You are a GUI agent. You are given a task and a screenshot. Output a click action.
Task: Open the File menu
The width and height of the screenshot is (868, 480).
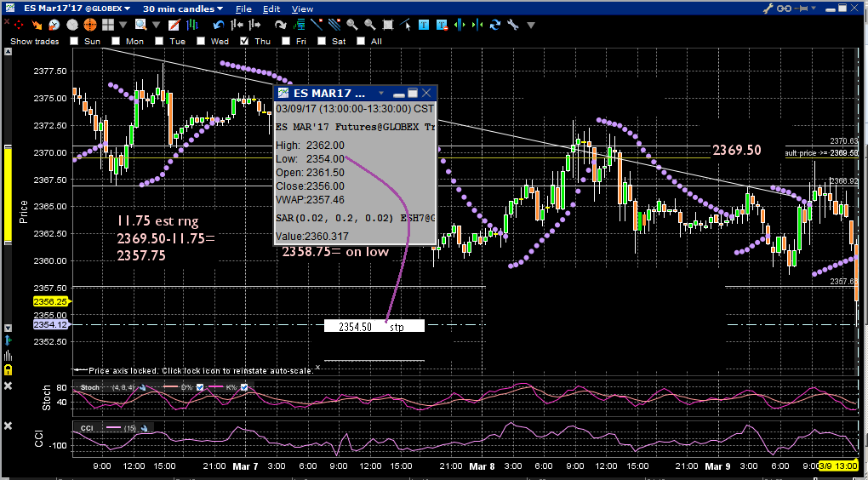pyautogui.click(x=243, y=9)
